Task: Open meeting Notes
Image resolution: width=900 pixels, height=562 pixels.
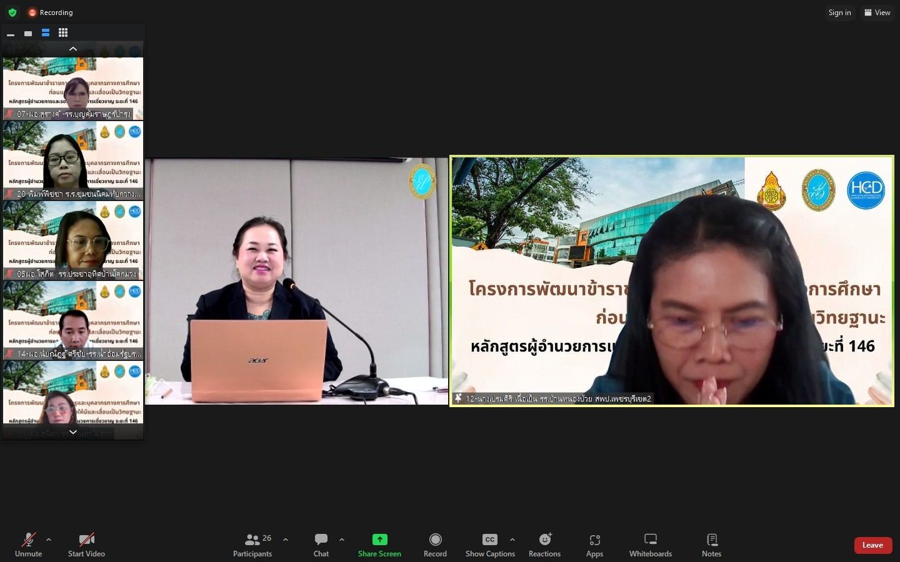Action: click(x=711, y=545)
